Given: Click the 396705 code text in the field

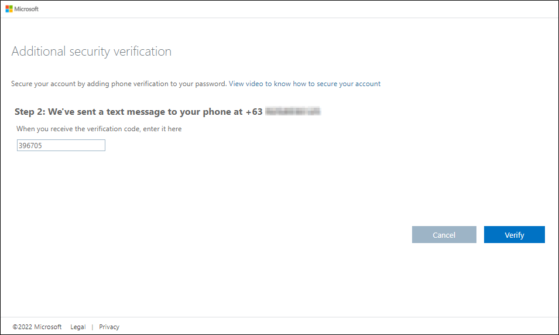Looking at the screenshot, I should [x=30, y=146].
